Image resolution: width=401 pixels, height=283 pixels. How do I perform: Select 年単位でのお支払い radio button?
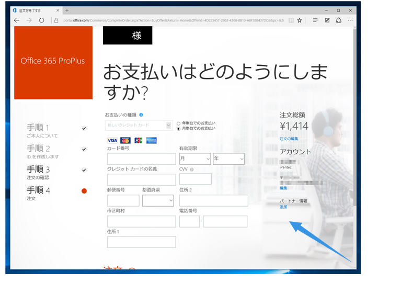pyautogui.click(x=178, y=123)
